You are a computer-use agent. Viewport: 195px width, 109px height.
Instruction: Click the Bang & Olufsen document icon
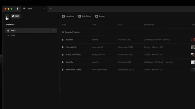click(x=63, y=54)
